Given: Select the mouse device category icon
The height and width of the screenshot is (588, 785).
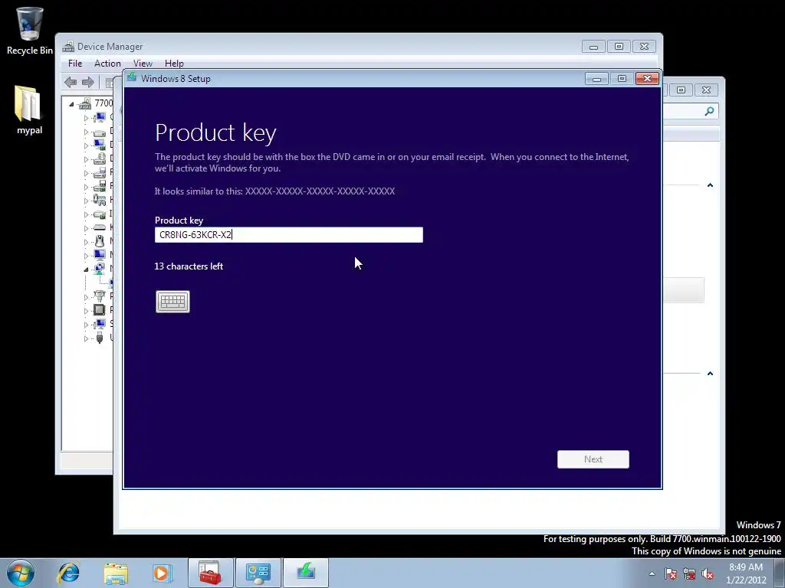Looking at the screenshot, I should pos(100,241).
